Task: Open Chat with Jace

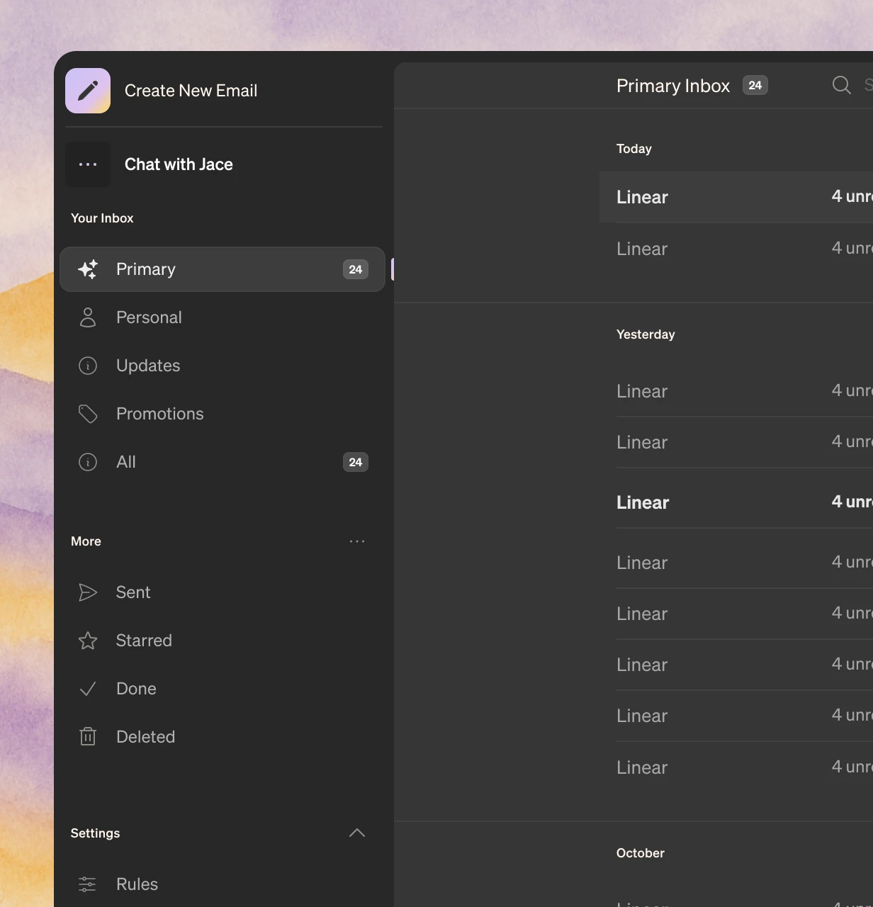Action: (x=179, y=164)
